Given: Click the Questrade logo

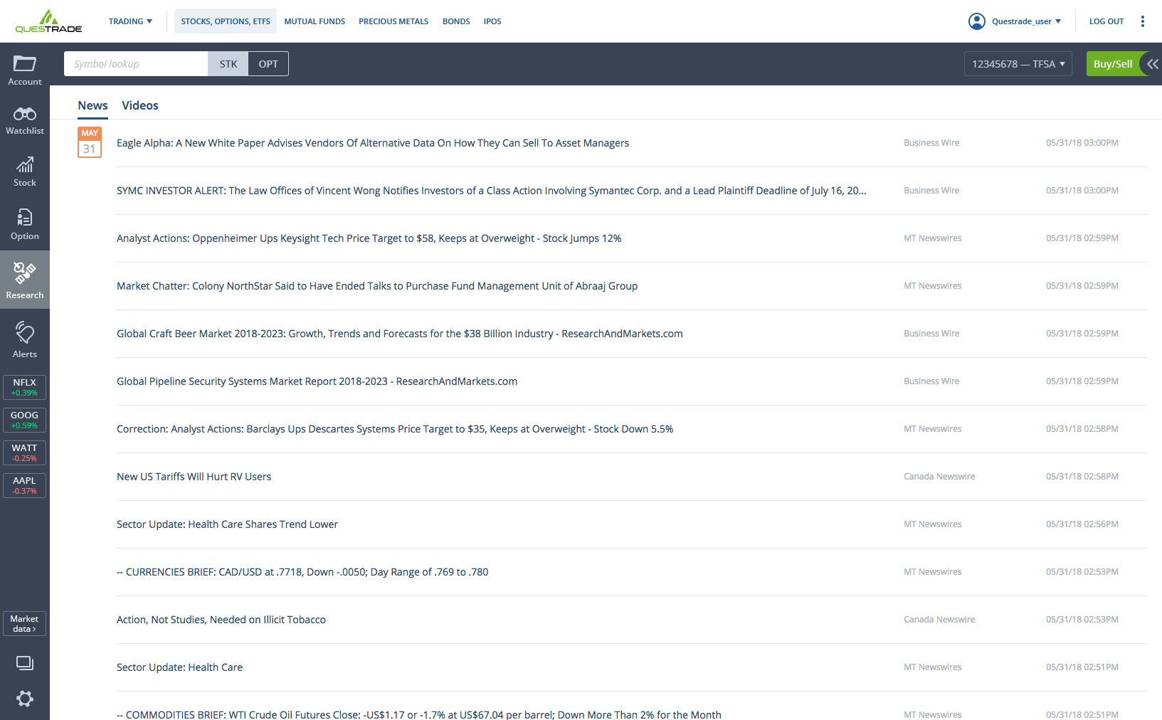Looking at the screenshot, I should 48,21.
